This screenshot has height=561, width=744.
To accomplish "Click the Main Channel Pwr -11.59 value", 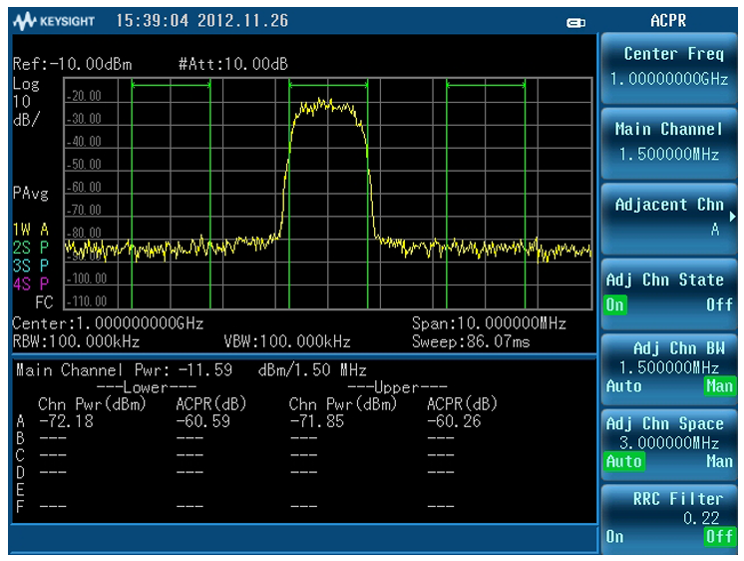I will [205, 370].
